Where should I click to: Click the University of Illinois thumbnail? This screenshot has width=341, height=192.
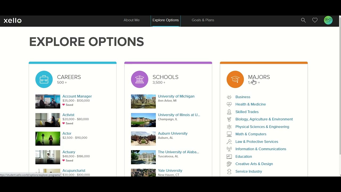pyautogui.click(x=143, y=120)
